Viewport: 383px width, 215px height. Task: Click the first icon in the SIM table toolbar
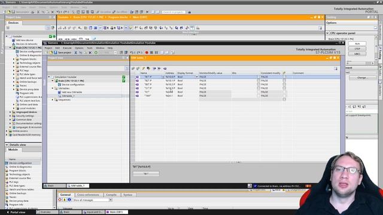click(133, 69)
